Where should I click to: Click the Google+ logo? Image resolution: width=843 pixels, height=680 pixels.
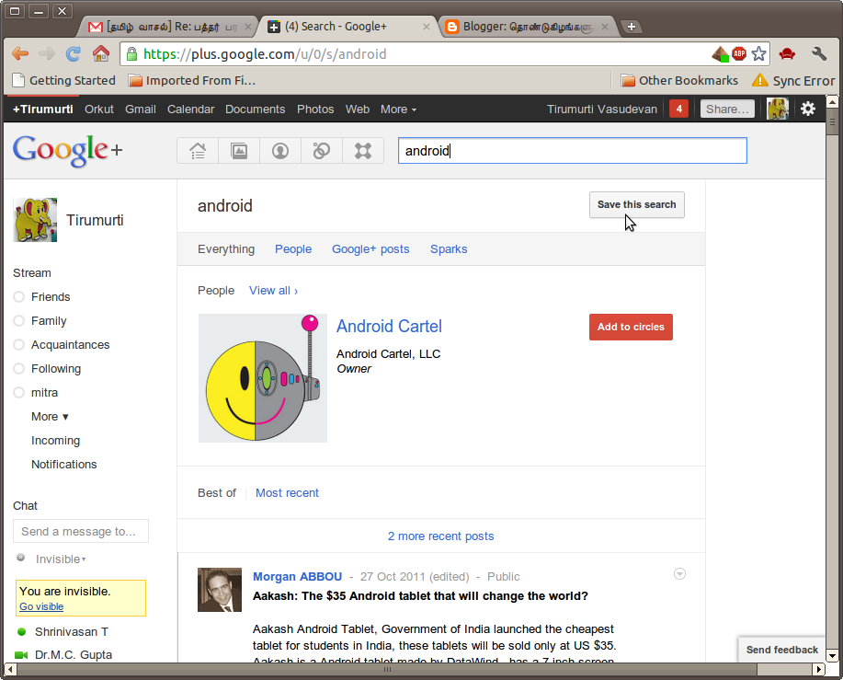pos(68,150)
